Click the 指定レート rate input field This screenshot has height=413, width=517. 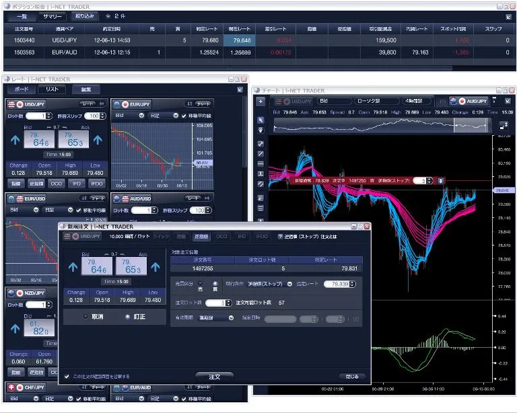(339, 284)
